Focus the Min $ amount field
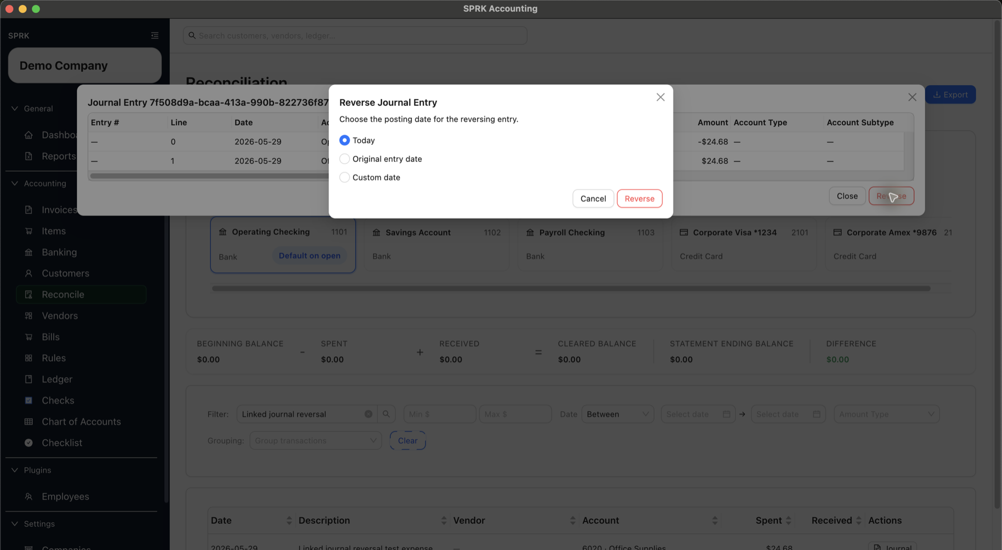 pyautogui.click(x=440, y=414)
